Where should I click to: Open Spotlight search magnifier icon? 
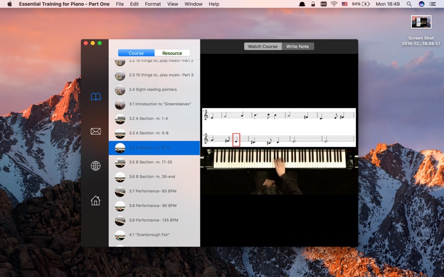[409, 4]
